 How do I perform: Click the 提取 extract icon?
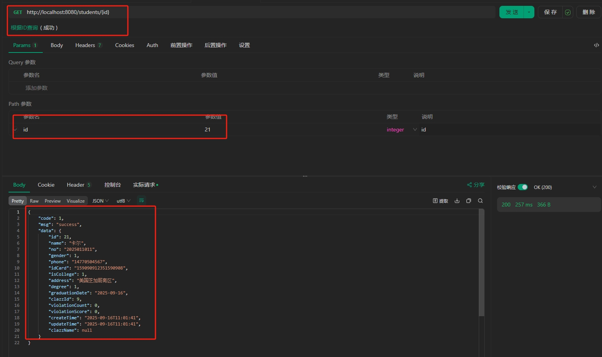pyautogui.click(x=440, y=201)
